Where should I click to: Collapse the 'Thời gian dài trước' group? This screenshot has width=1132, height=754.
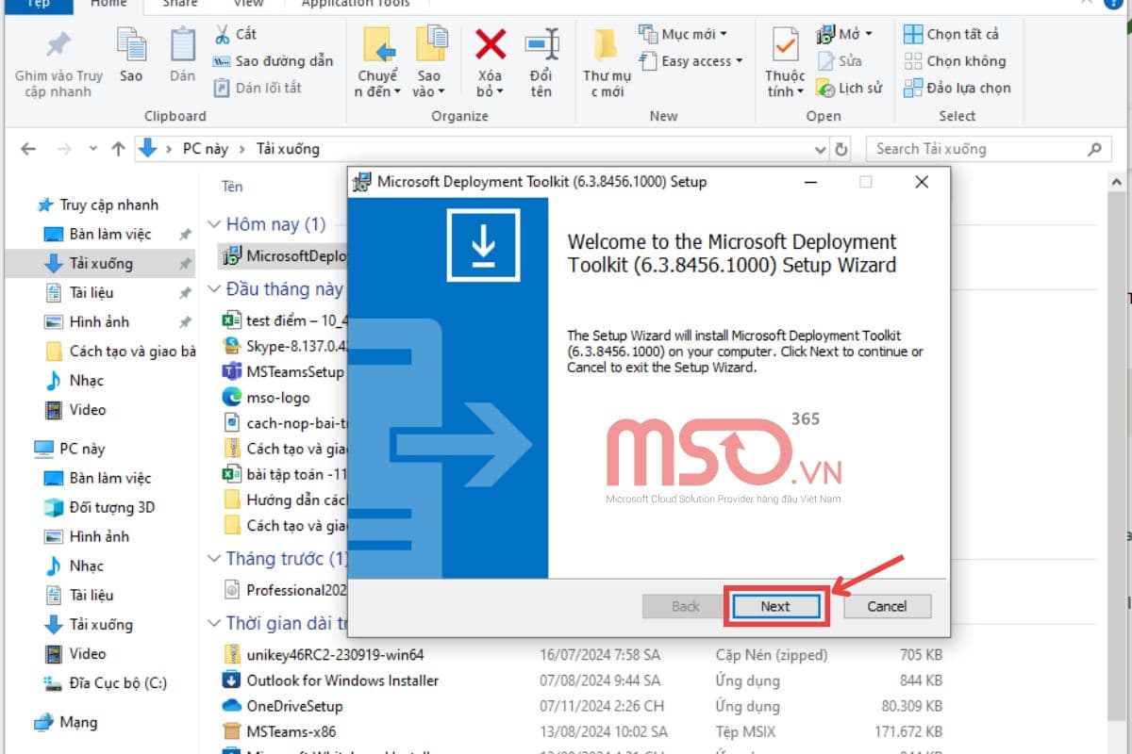(215, 623)
